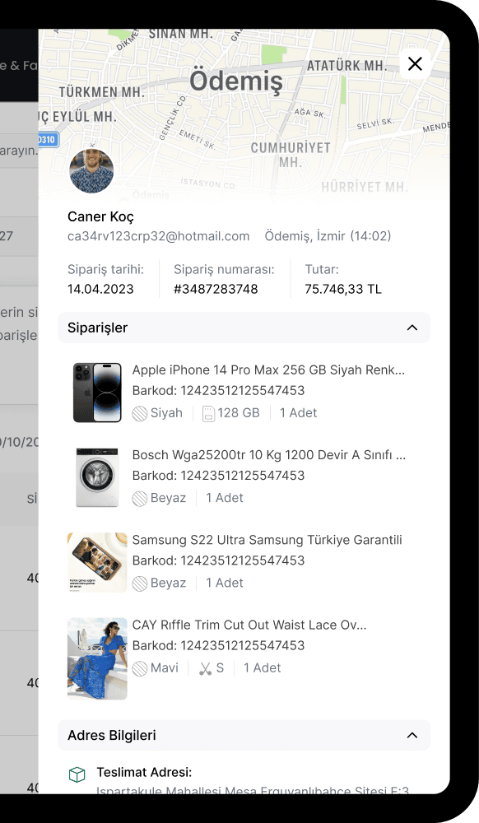
Task: Click the scissors size icon
Action: [x=205, y=668]
